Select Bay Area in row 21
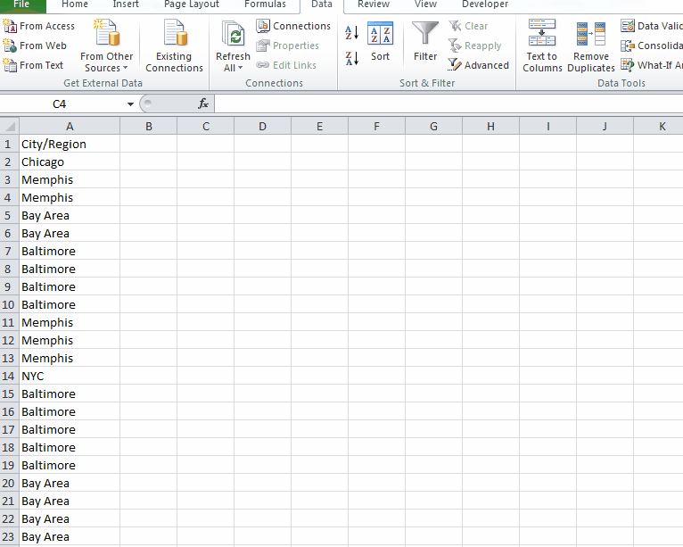The width and height of the screenshot is (683, 547). coord(70,501)
